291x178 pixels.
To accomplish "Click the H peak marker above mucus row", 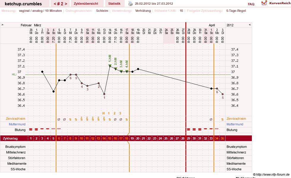I will click(x=104, y=113).
